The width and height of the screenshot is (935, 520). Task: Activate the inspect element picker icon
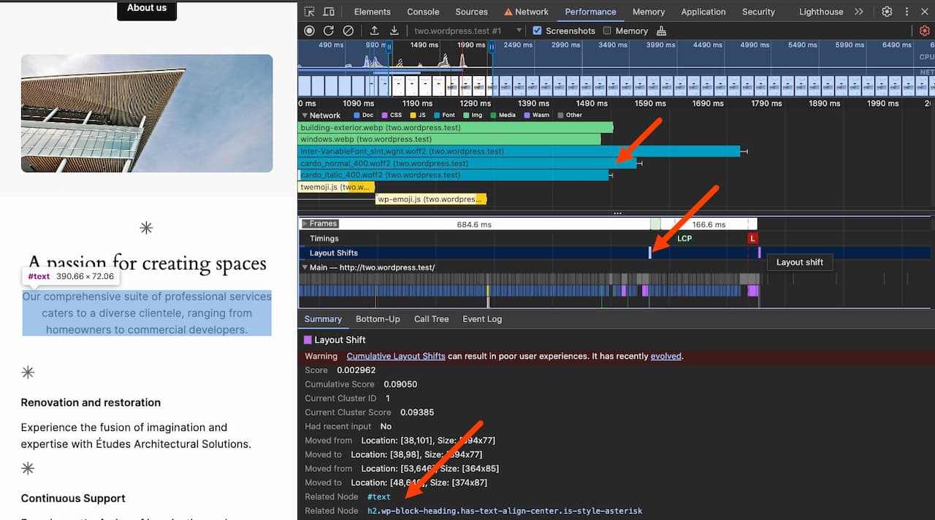pyautogui.click(x=310, y=12)
